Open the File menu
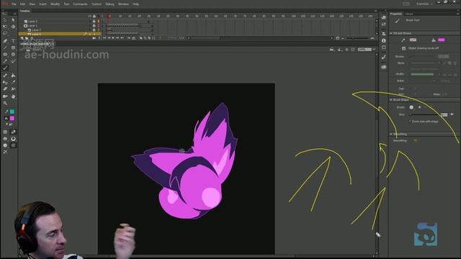 click(14, 4)
